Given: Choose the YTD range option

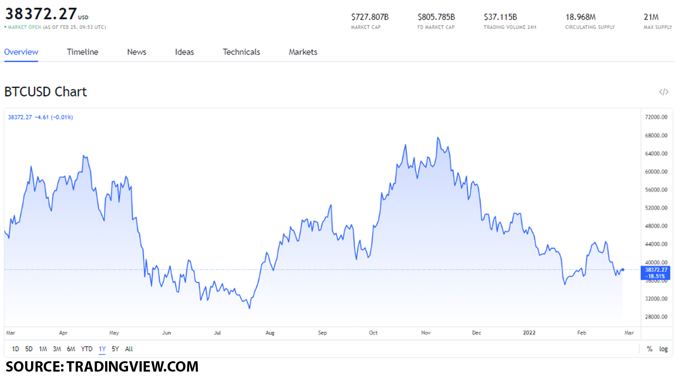Looking at the screenshot, I should pos(87,349).
